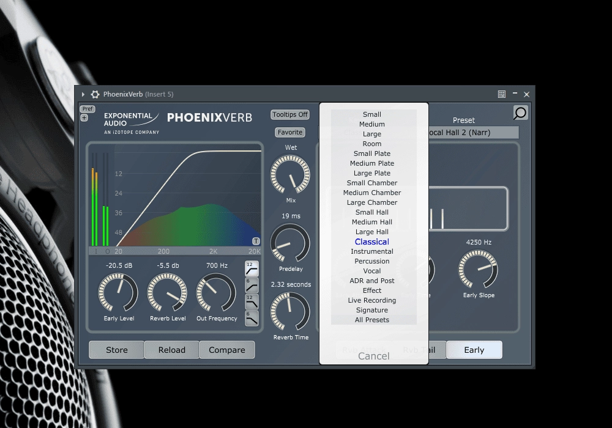The width and height of the screenshot is (612, 428).
Task: Select Small Hall category
Action: [x=372, y=212]
